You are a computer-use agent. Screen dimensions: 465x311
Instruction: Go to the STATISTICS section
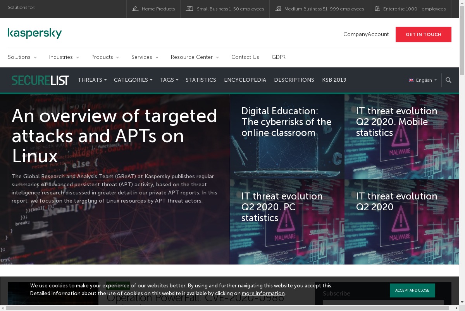point(201,80)
